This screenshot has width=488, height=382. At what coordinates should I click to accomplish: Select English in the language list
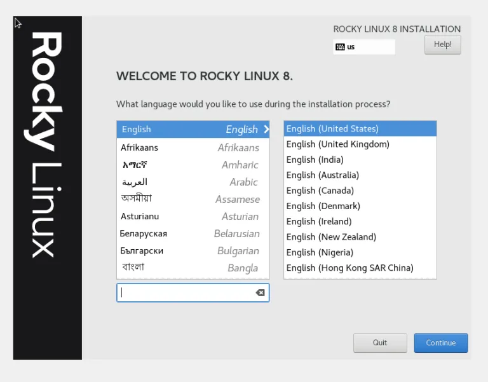(x=193, y=129)
